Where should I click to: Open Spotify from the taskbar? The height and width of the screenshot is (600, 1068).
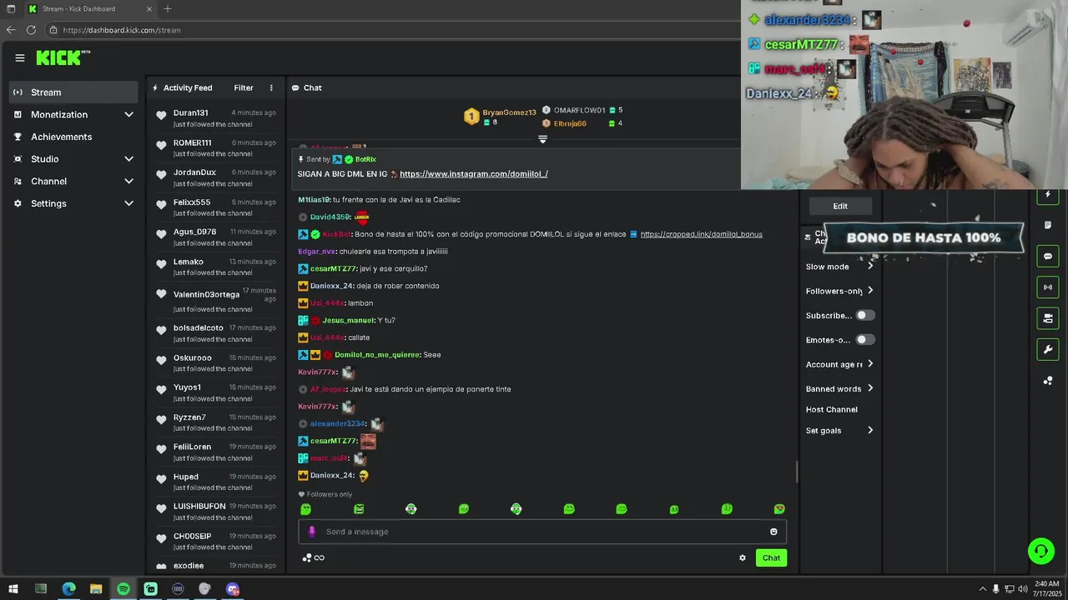click(123, 589)
